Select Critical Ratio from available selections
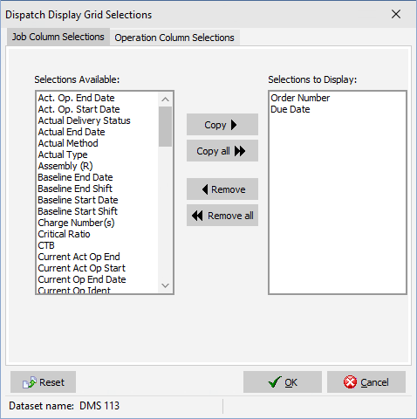417x419 pixels. [x=64, y=234]
